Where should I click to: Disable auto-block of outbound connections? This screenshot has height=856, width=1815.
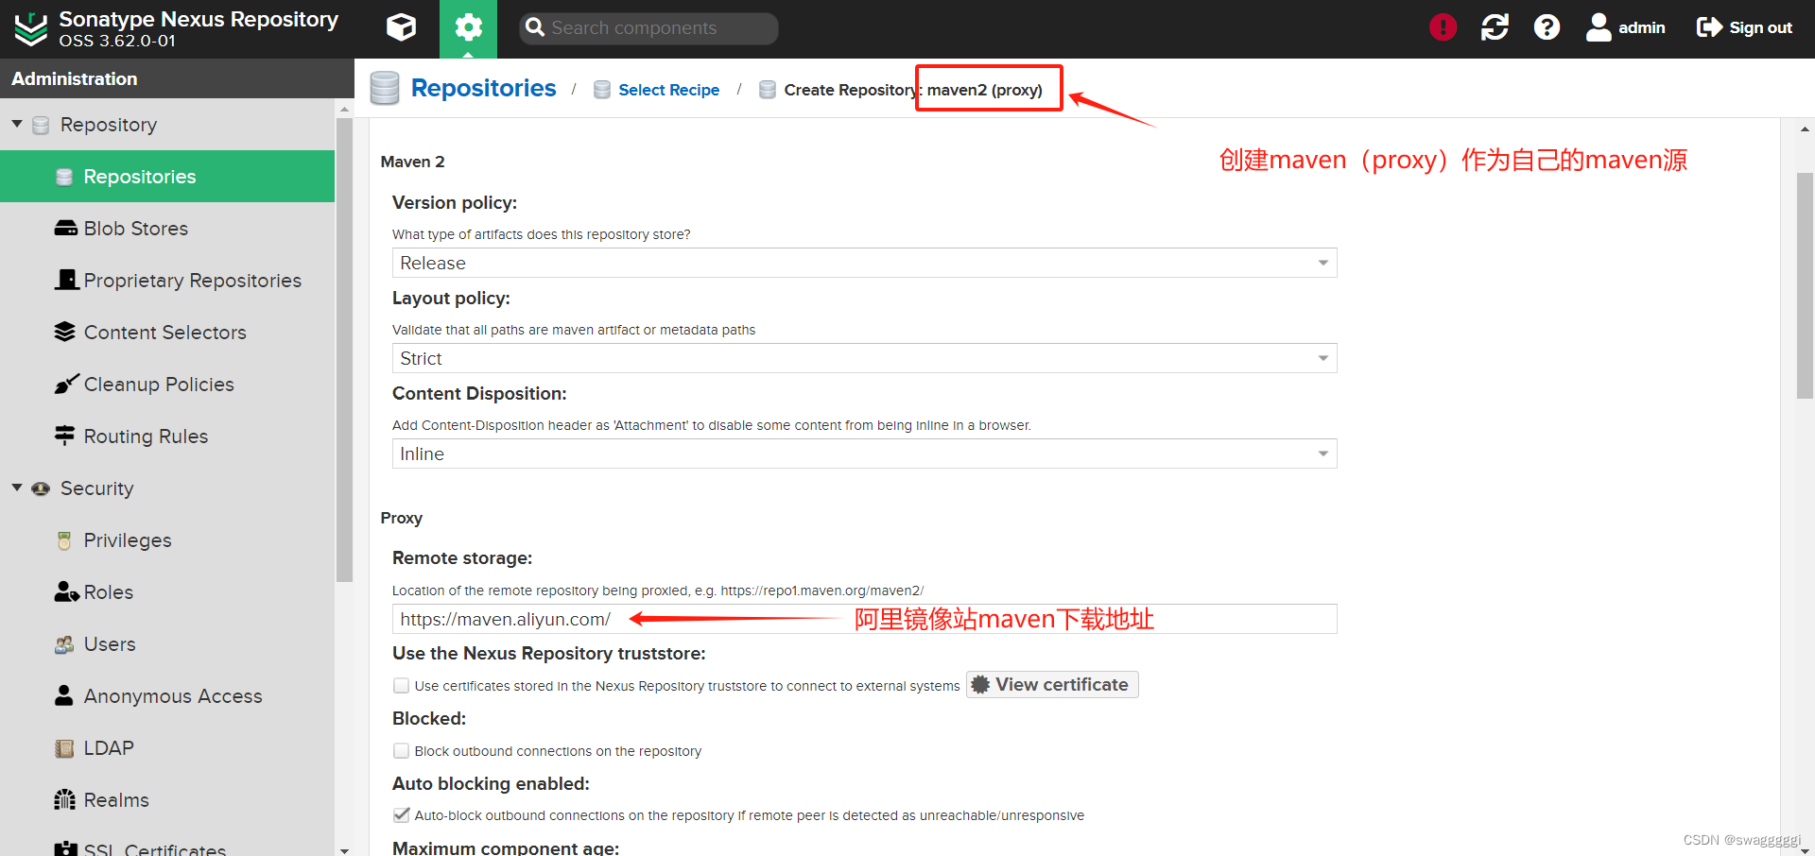point(401,814)
